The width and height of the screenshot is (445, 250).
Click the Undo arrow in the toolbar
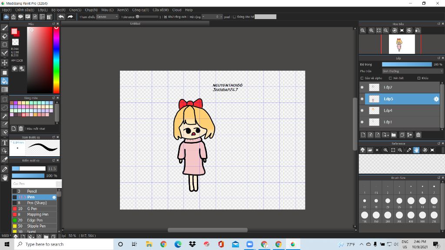[61, 17]
